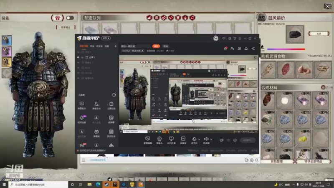Add a new scene with plus button
The height and width of the screenshot is (188, 334).
click(116, 46)
